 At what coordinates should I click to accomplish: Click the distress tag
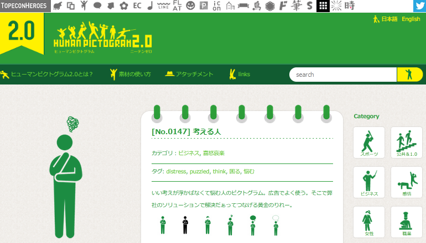(x=176, y=171)
